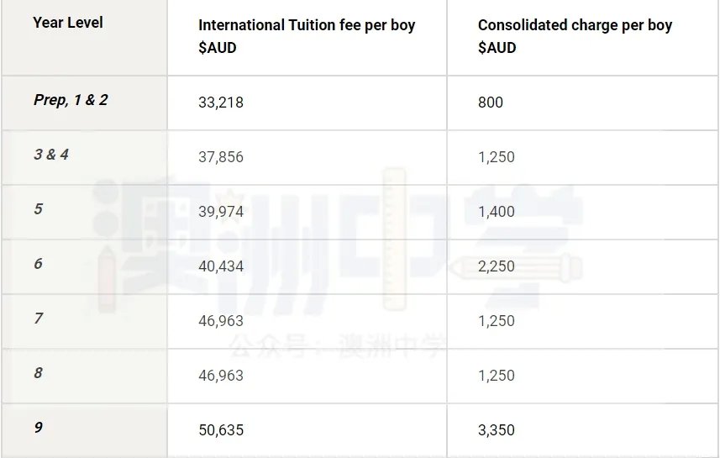Select the 800 consolidated charge cell
The width and height of the screenshot is (720, 458).
pyautogui.click(x=491, y=102)
